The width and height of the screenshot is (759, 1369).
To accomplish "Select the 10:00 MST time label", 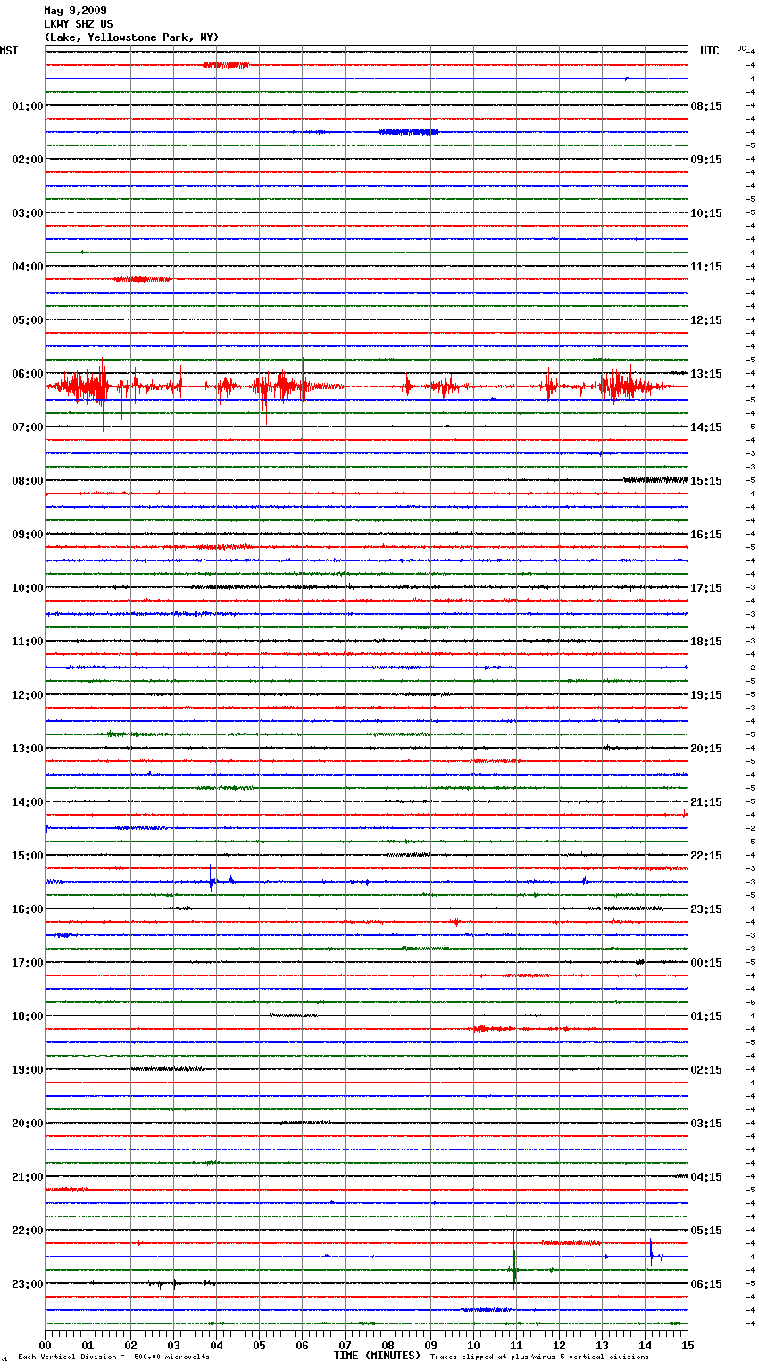I will point(28,588).
